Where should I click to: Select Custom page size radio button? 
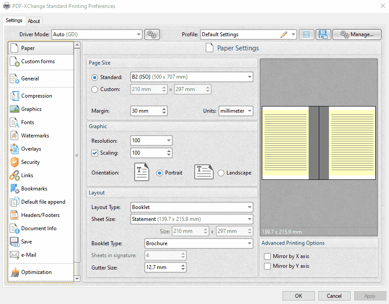tap(94, 89)
